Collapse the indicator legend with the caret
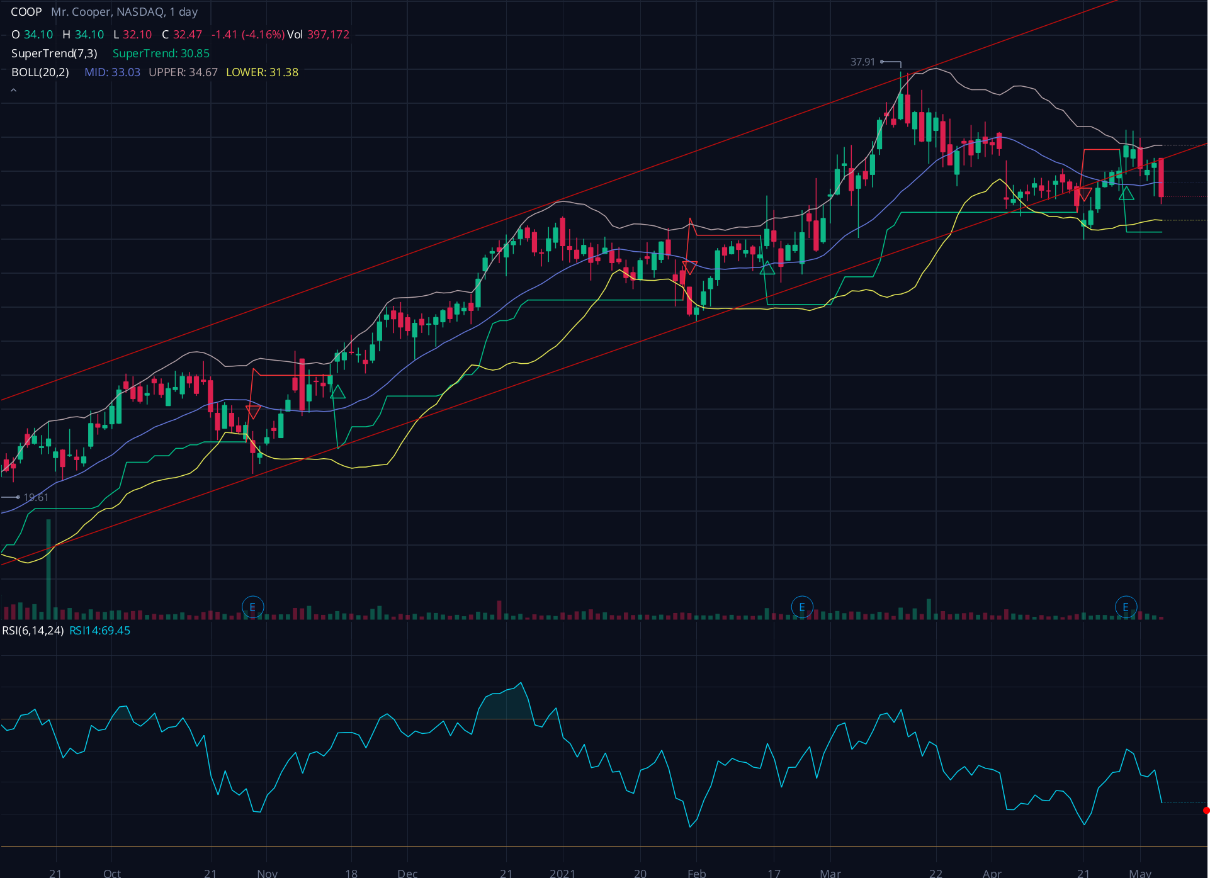The image size is (1210, 878). coord(13,91)
